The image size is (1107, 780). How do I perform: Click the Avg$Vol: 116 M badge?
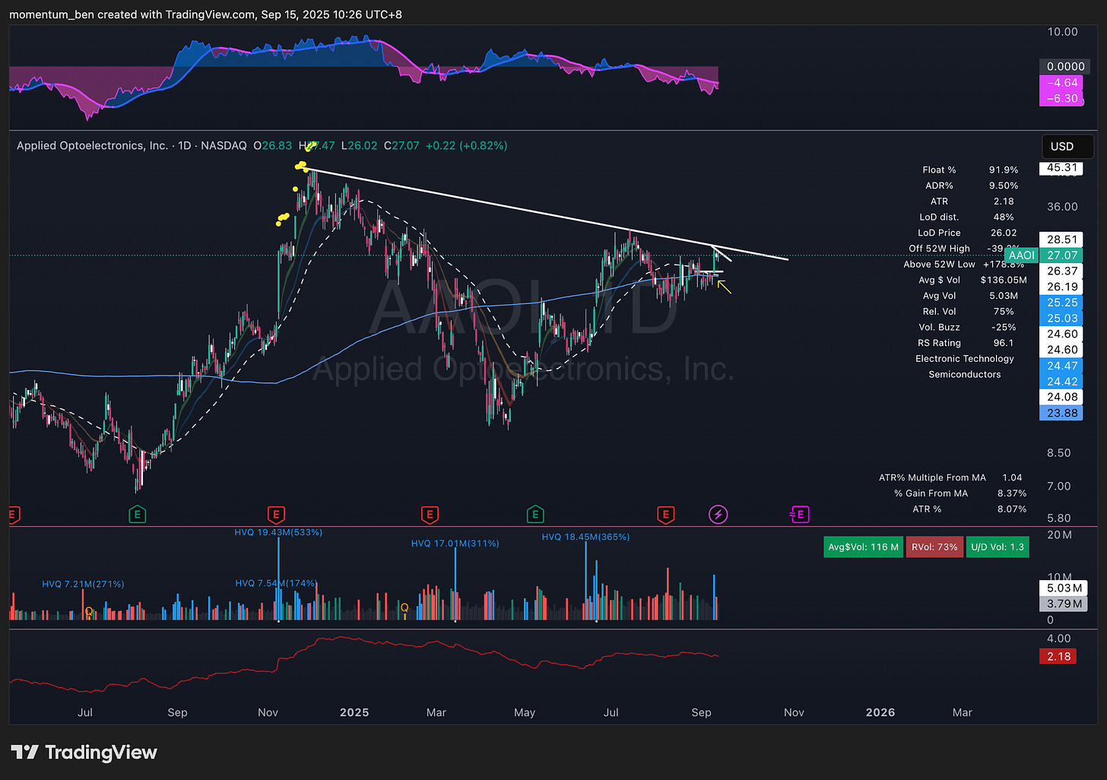tap(863, 547)
